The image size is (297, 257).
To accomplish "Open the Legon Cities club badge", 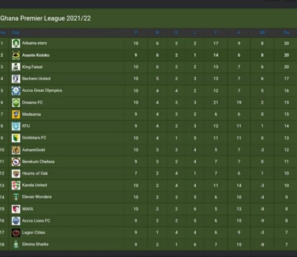I will (x=16, y=233).
